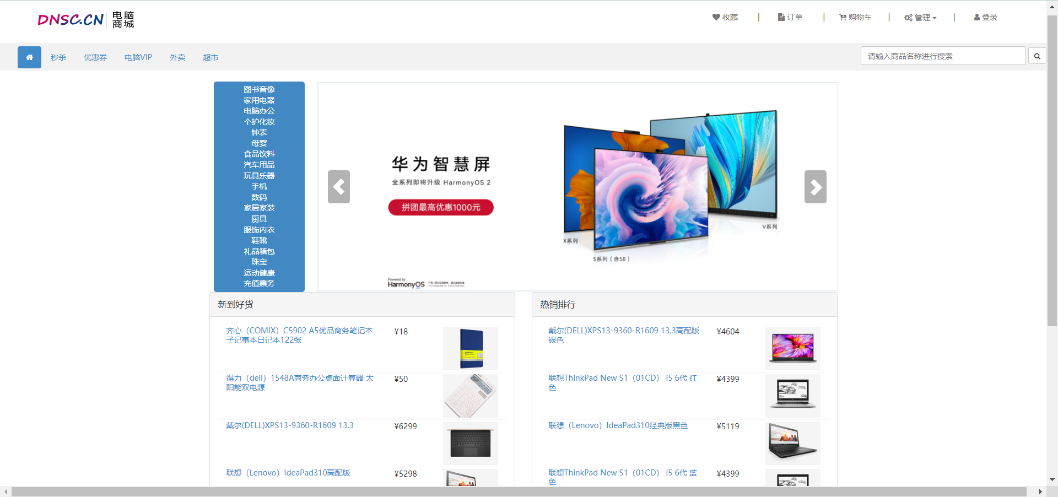The image size is (1058, 497).
Task: Open the 秒杀 nav item
Action: coord(58,57)
